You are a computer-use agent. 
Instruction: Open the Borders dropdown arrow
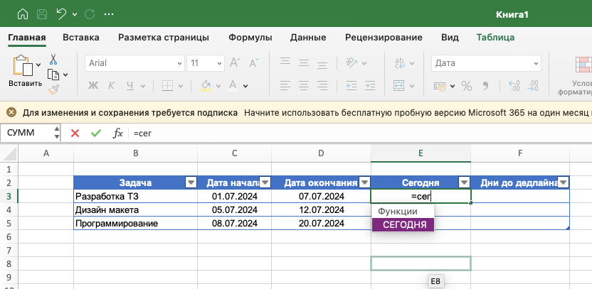click(181, 87)
